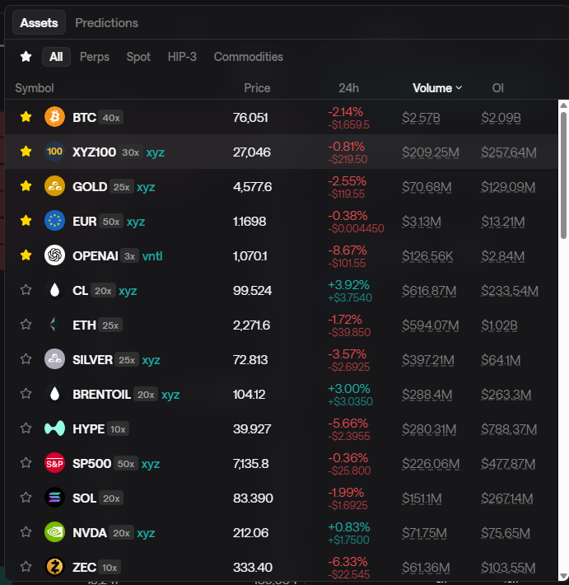Add BRENTOIL to favorites

click(26, 394)
